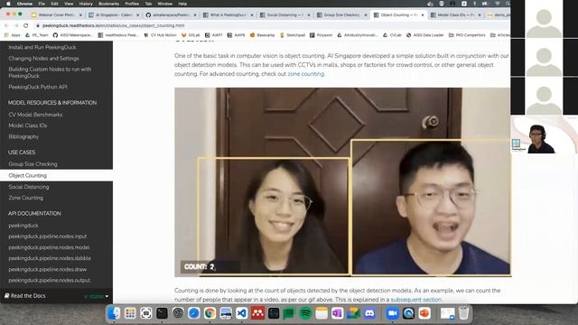The image size is (578, 325).
Task: Open the Window menu
Action: [164, 4]
